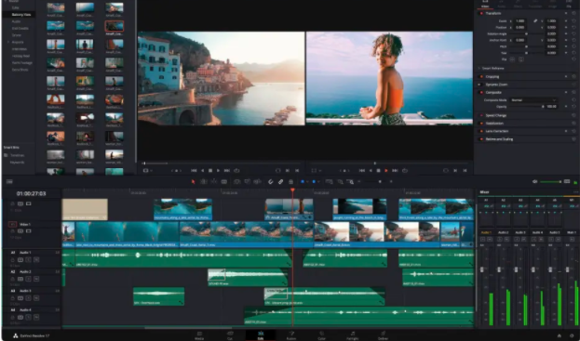This screenshot has height=341, width=580.
Task: Switch to the Color page tab
Action: pyautogui.click(x=321, y=335)
